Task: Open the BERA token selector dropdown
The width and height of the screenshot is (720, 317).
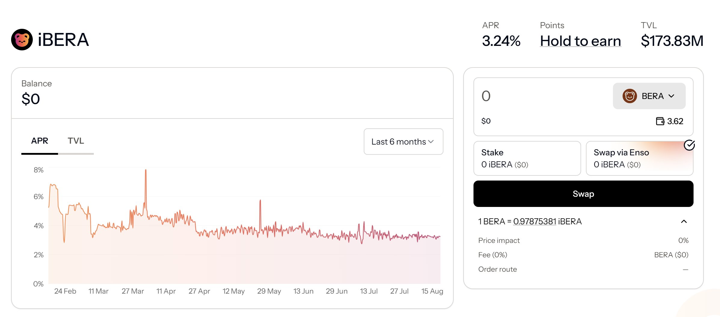Action: coord(649,96)
